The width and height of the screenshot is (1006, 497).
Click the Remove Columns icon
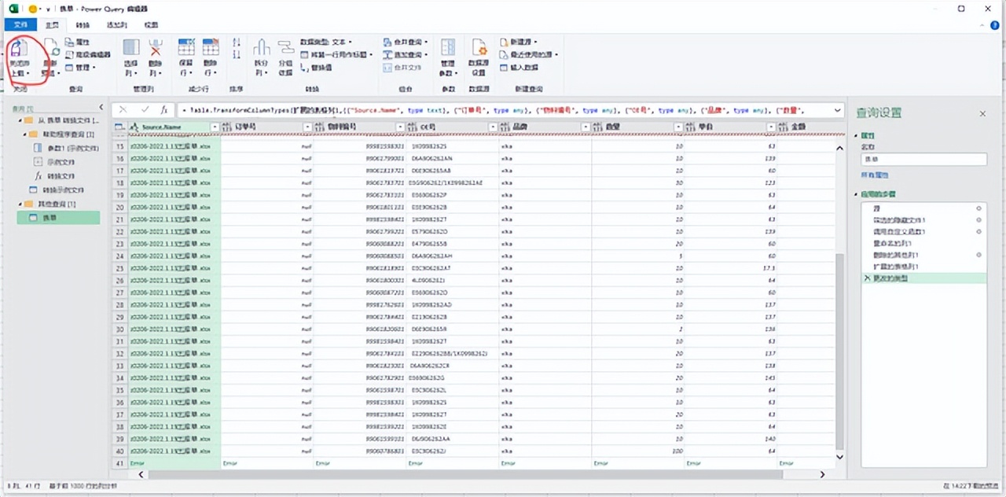156,47
